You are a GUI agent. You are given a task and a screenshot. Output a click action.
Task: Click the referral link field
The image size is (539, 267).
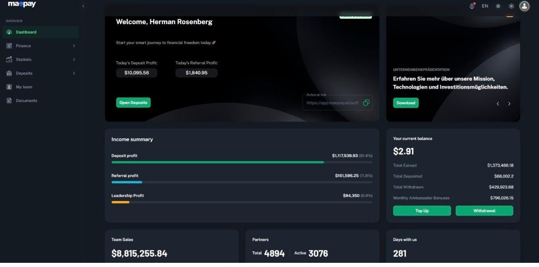coord(338,103)
